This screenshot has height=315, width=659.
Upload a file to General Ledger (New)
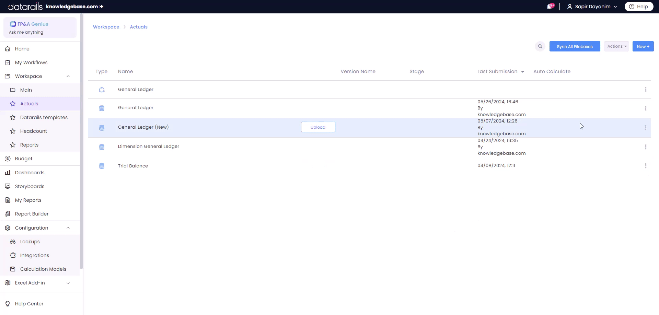[318, 127]
